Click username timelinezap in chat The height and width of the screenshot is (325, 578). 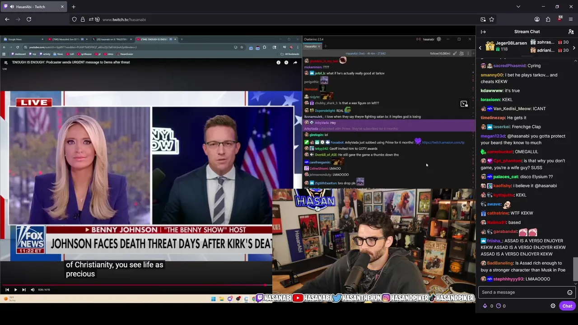tap(493, 118)
